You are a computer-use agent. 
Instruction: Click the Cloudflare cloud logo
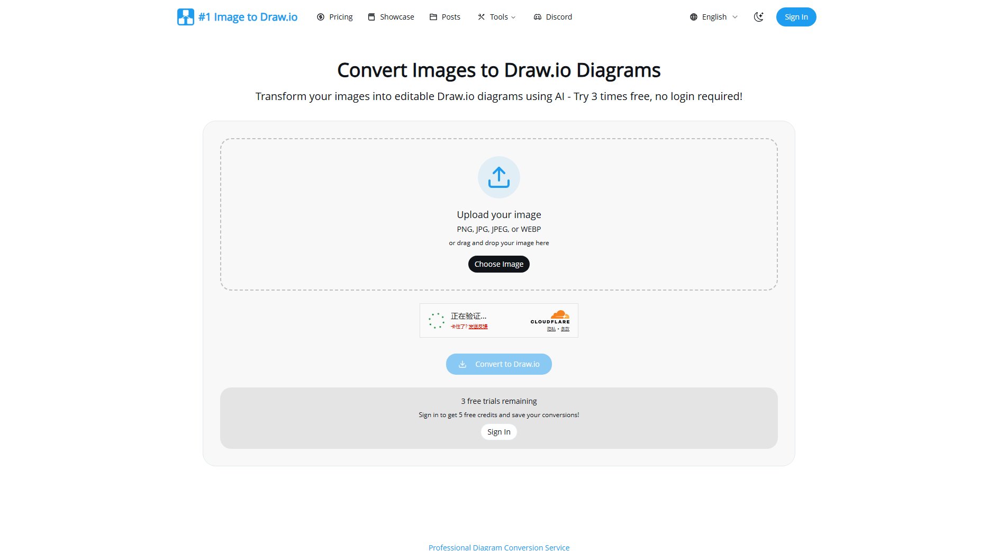(x=559, y=315)
